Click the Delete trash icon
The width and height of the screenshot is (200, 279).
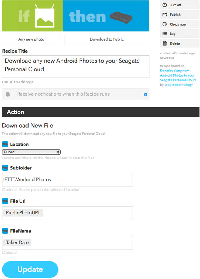pyautogui.click(x=165, y=43)
